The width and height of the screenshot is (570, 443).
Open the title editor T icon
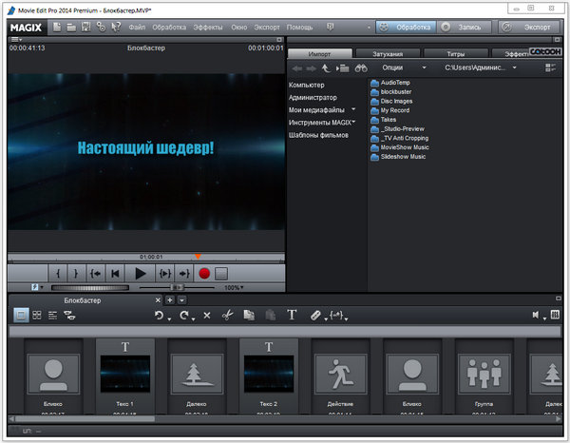pyautogui.click(x=292, y=315)
